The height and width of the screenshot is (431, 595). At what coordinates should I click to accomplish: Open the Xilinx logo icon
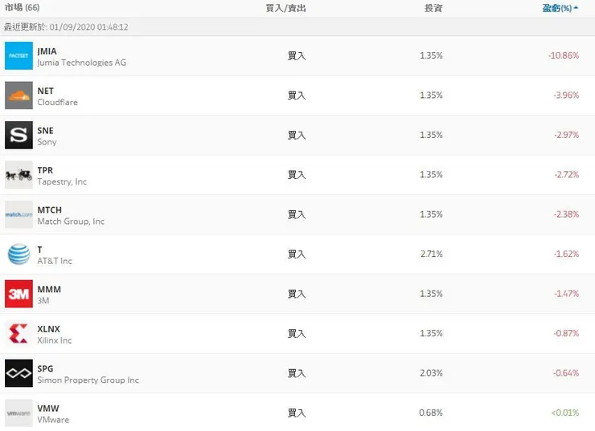click(18, 334)
